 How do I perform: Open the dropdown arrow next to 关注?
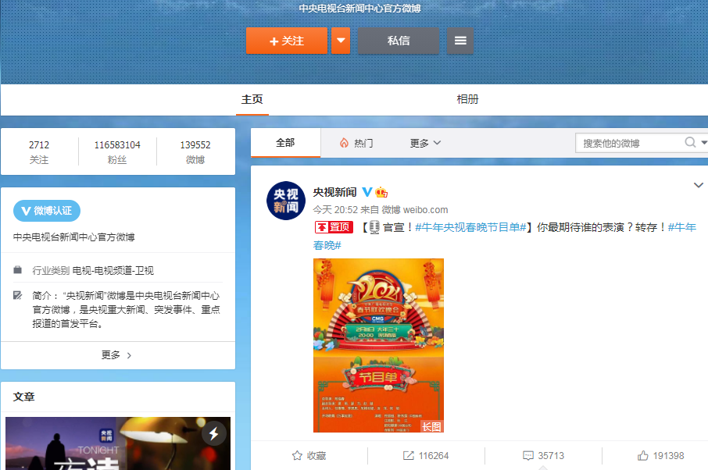click(340, 41)
